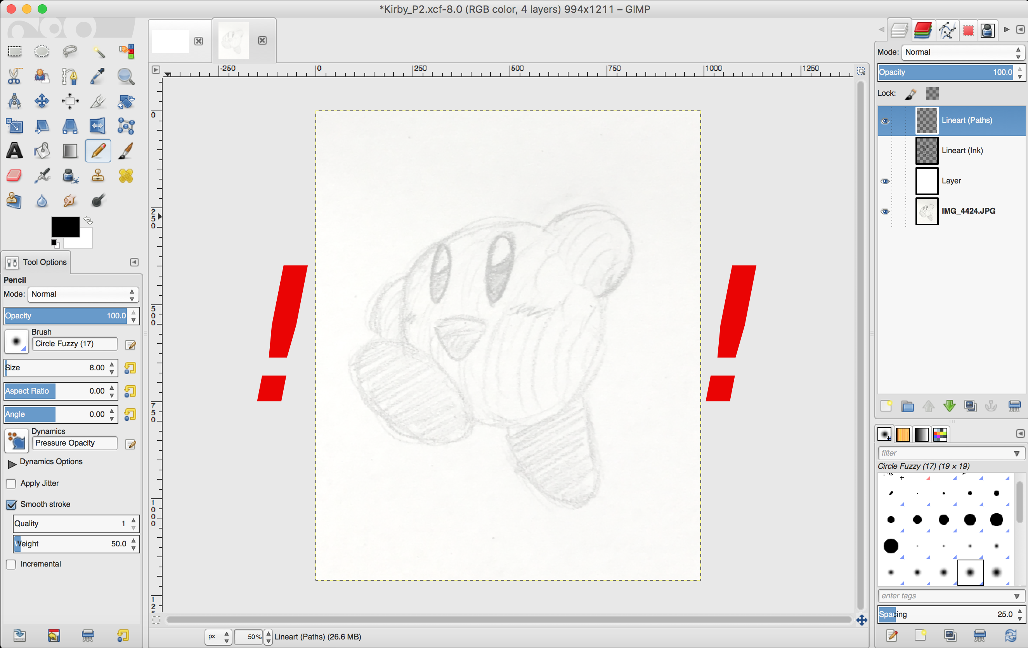Switch to the Gradients tab in brushes dock
This screenshot has height=648, width=1028.
click(x=921, y=435)
